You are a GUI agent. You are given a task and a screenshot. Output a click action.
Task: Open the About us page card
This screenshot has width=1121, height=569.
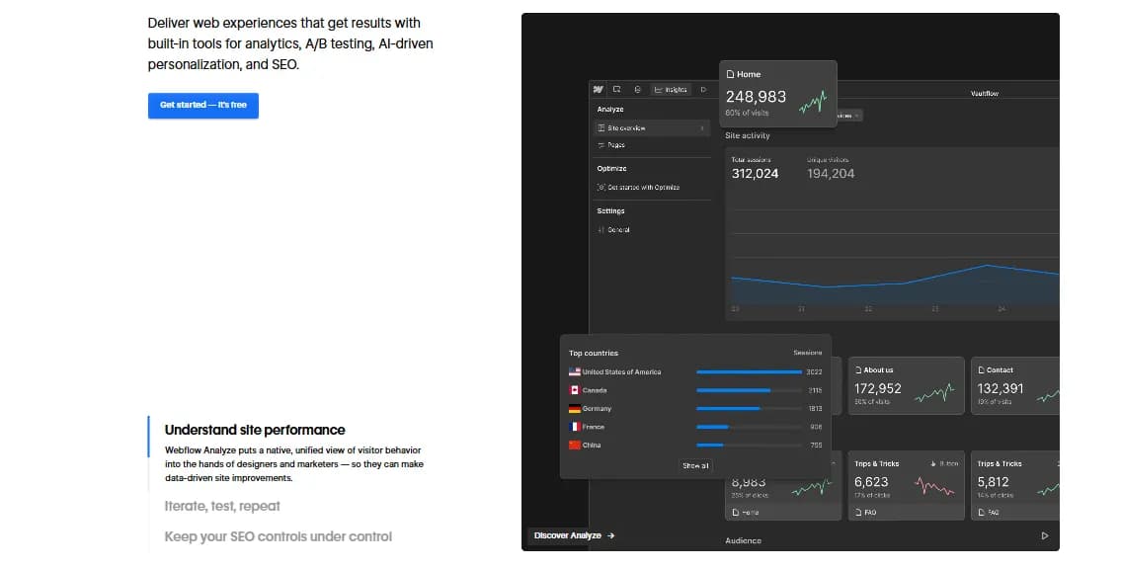pyautogui.click(x=906, y=386)
